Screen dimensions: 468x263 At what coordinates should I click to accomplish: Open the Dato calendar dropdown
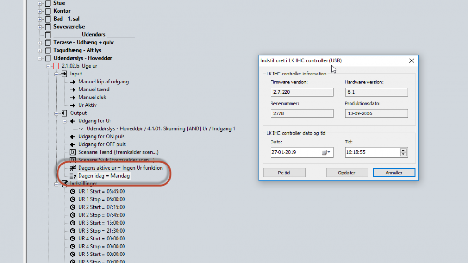326,152
